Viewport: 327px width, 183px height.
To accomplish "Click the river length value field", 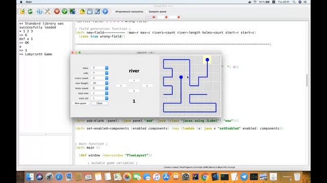I will [98, 83].
